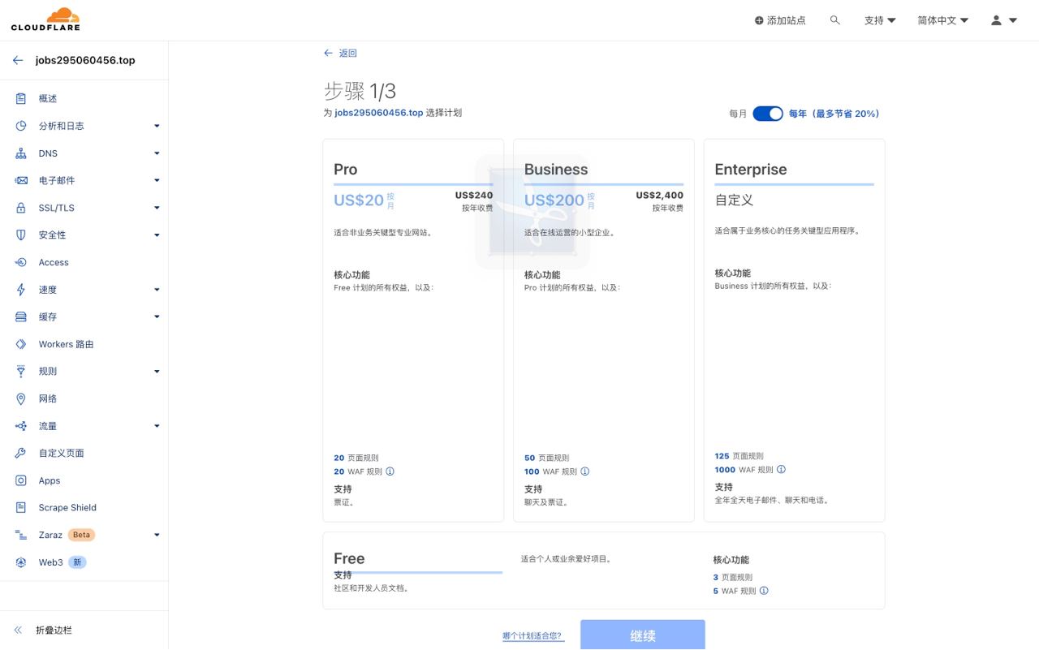Viewport: 1039px width, 650px height.
Task: Click the 规则 funnel icon
Action: pos(21,371)
